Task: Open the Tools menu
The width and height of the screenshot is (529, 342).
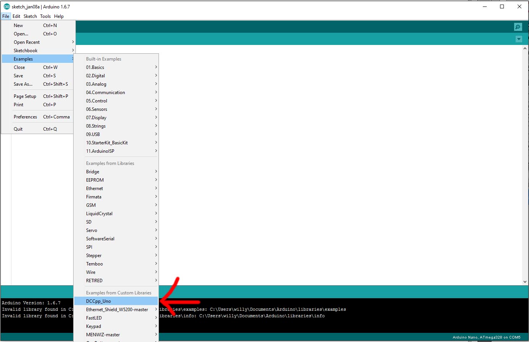Action: [45, 16]
